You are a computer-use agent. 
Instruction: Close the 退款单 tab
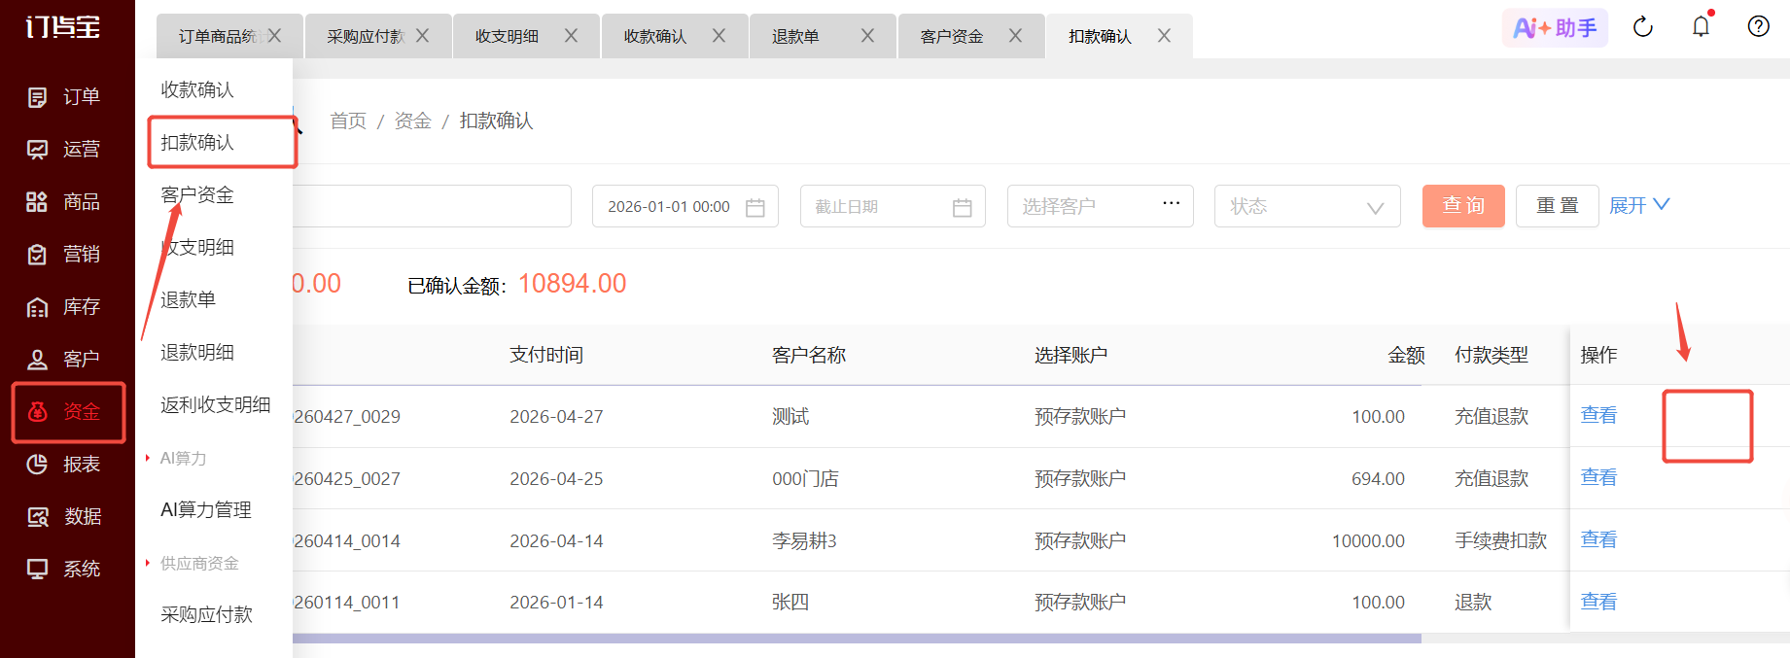pos(868,36)
